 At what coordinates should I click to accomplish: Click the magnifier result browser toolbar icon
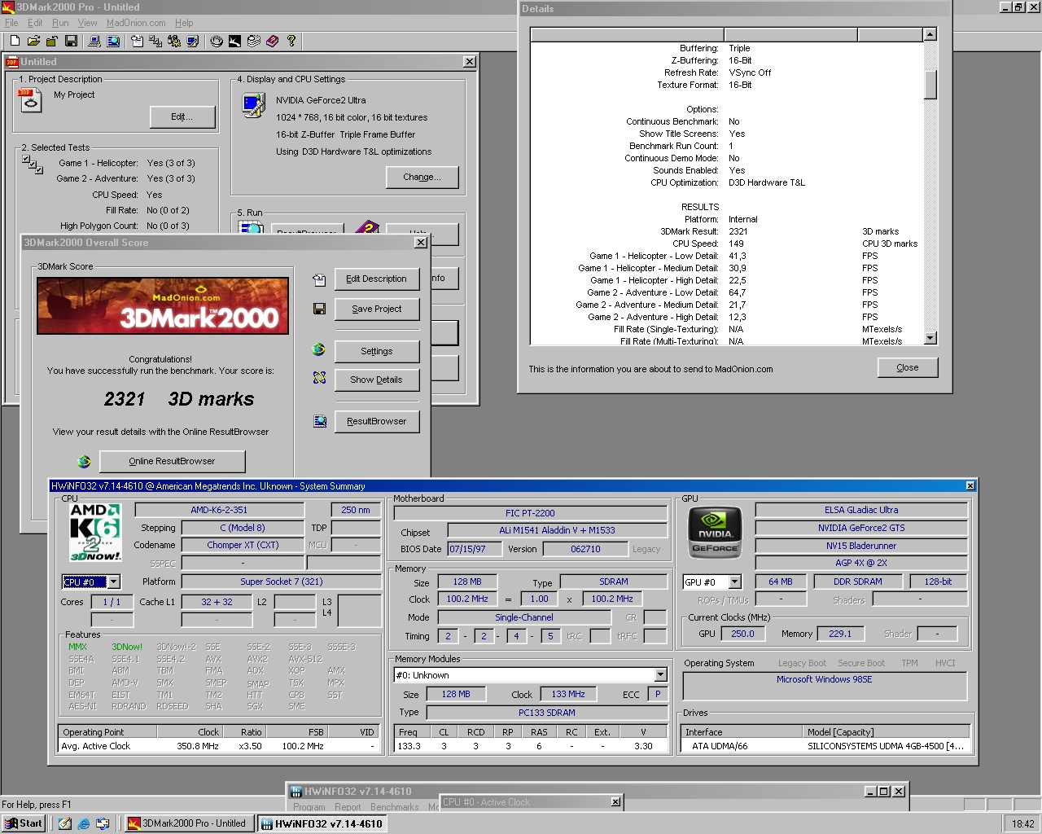pyautogui.click(x=113, y=41)
